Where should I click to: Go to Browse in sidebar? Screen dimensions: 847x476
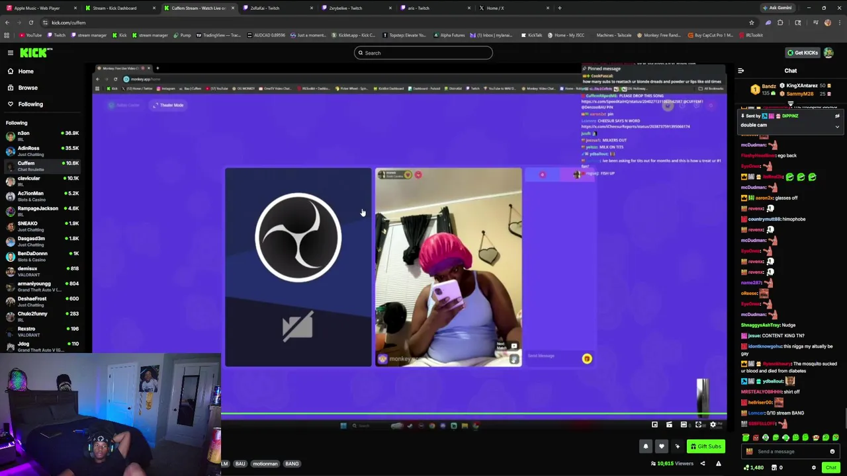click(28, 88)
